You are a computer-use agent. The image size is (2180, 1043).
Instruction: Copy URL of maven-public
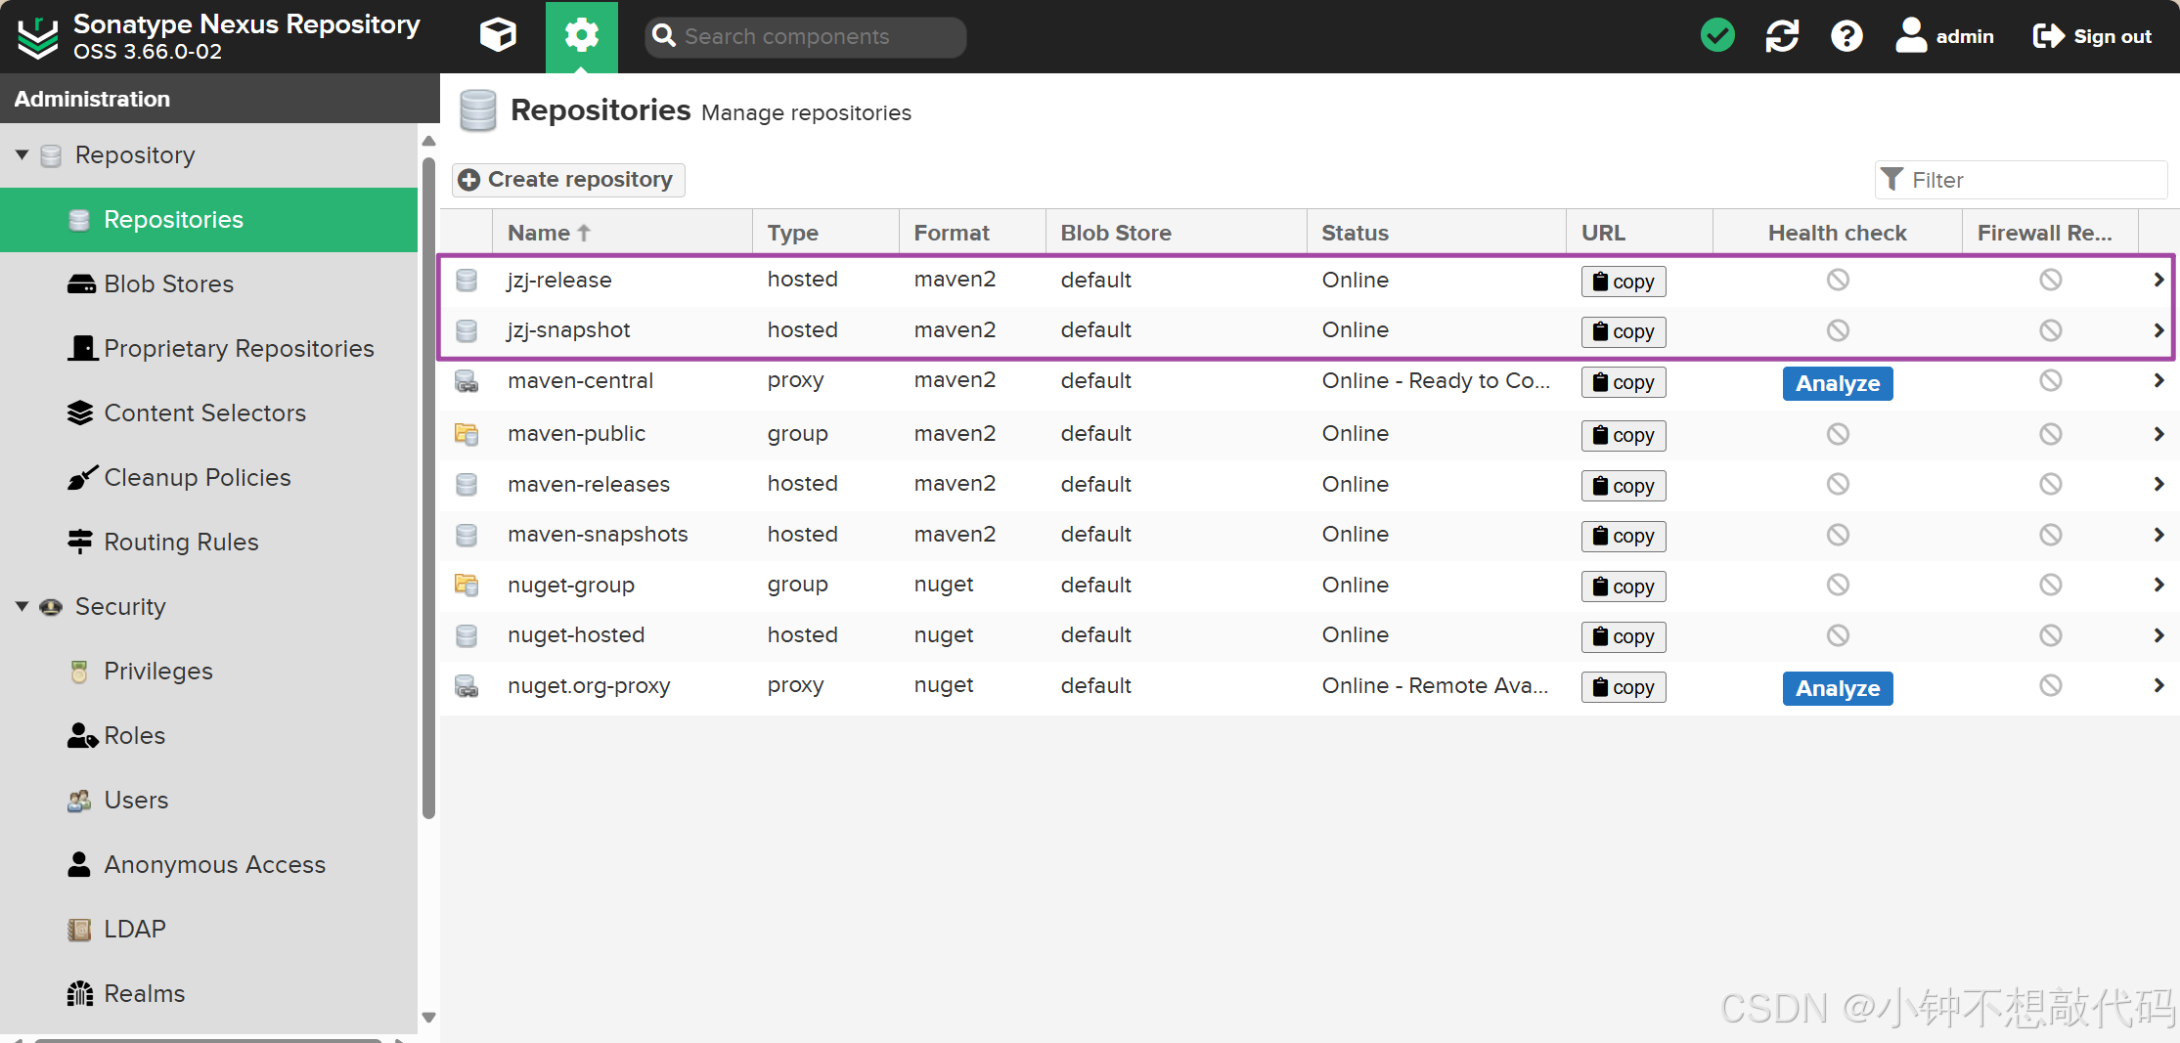pyautogui.click(x=1624, y=435)
